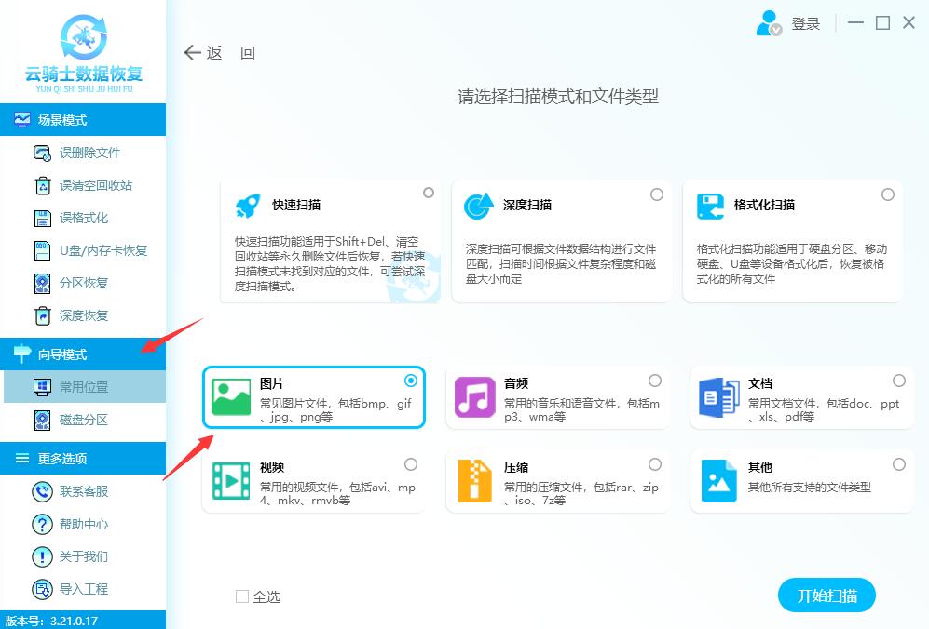Open the 向导模式 section header
929x629 pixels.
tap(83, 355)
